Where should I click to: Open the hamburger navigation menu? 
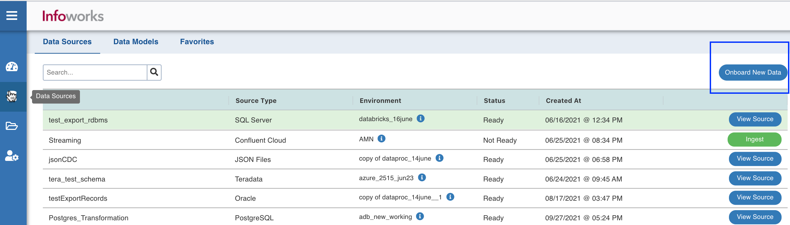[x=12, y=16]
